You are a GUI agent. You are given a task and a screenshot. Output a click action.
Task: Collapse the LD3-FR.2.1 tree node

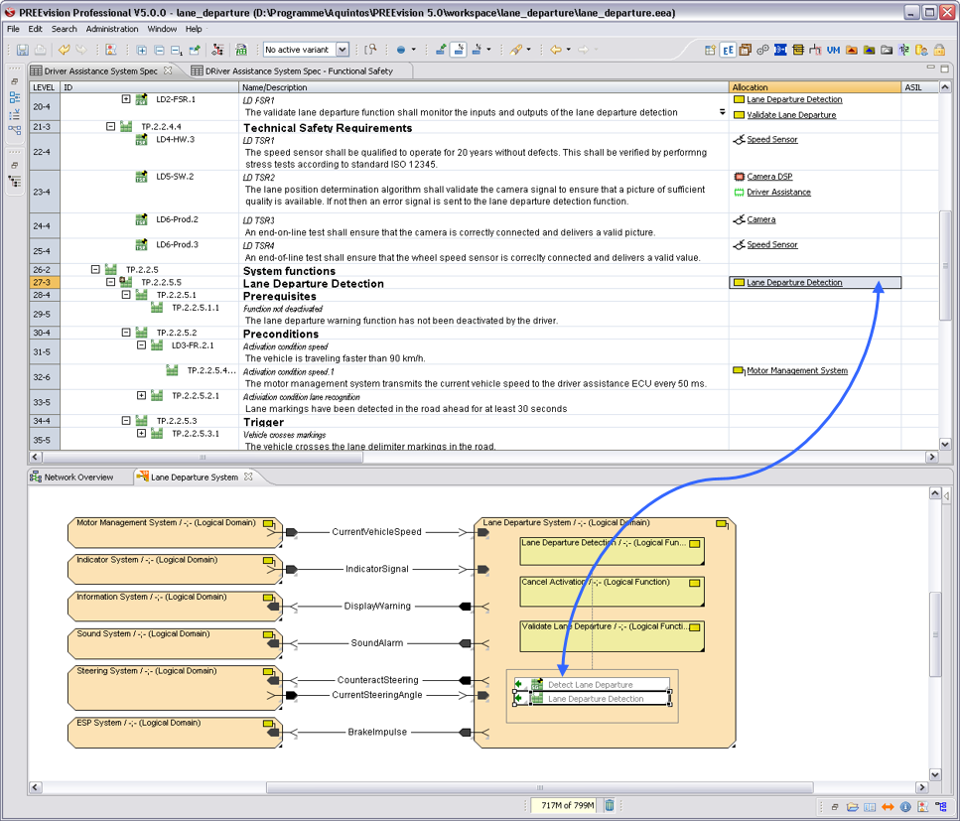point(141,344)
